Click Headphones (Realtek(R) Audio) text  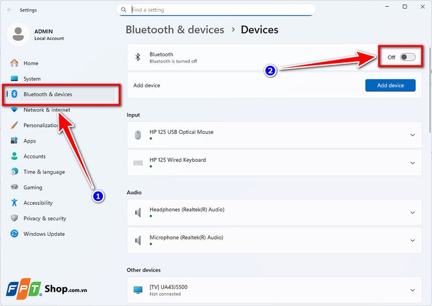pos(187,209)
